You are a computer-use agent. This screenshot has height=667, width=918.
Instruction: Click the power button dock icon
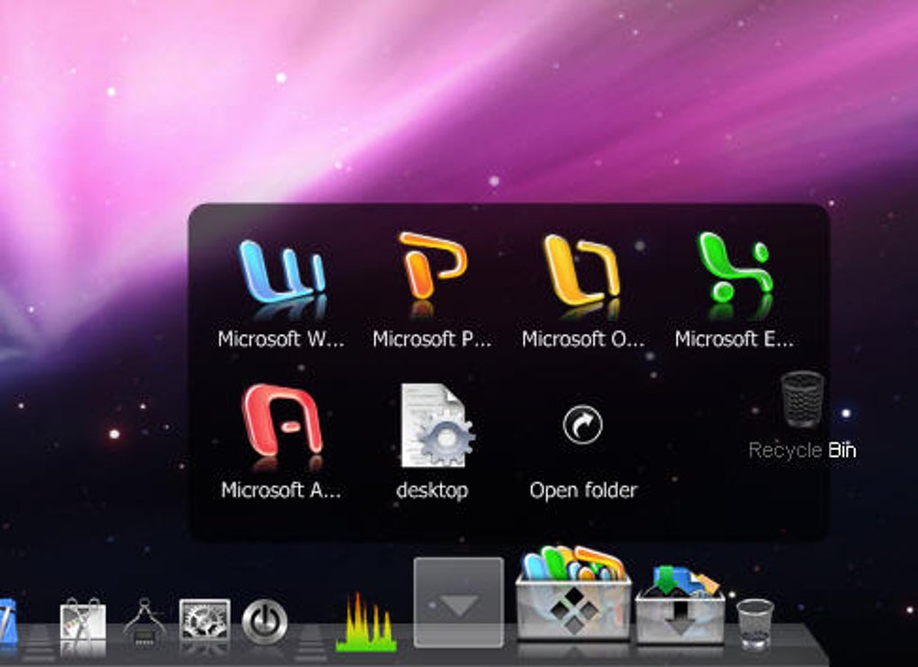(x=265, y=621)
